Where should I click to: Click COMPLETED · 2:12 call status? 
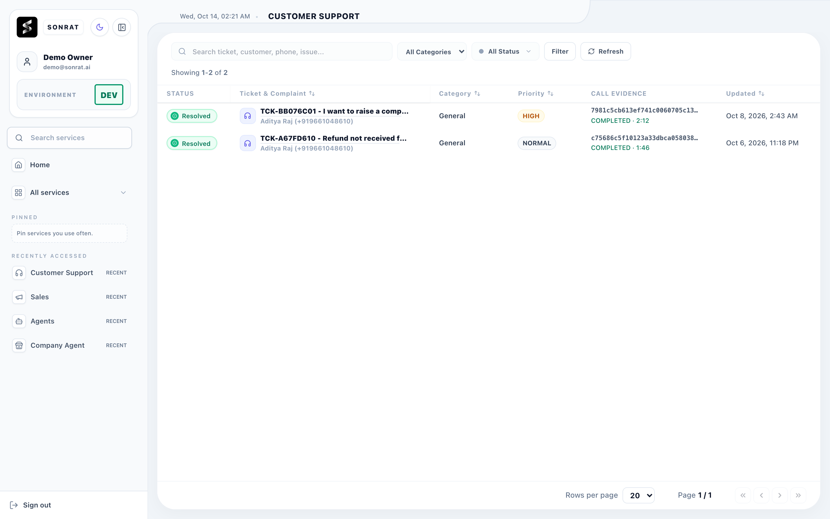pos(620,121)
